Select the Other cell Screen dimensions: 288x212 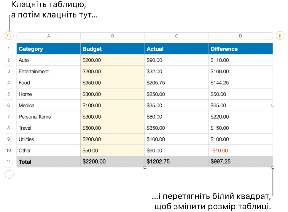point(48,150)
